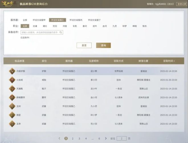The width and height of the screenshot is (188, 143).
Task: Click the 月痕护腕 item icon
Action: 12,71
